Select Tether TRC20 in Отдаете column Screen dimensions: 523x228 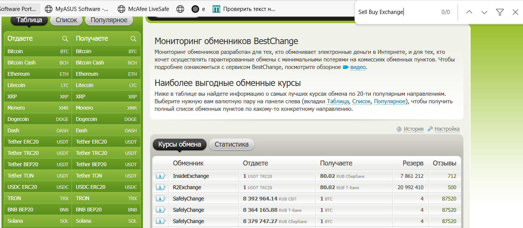[38, 153]
